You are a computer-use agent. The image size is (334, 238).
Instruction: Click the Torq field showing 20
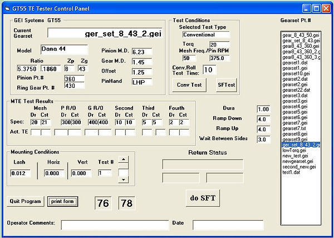pos(220,44)
